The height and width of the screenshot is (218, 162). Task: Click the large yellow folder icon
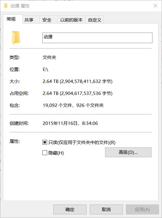(x=16, y=38)
